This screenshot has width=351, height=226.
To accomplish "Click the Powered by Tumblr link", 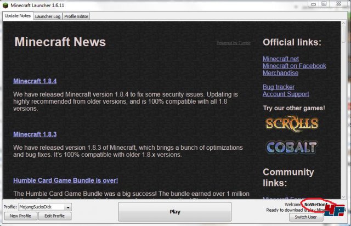I will [x=234, y=43].
